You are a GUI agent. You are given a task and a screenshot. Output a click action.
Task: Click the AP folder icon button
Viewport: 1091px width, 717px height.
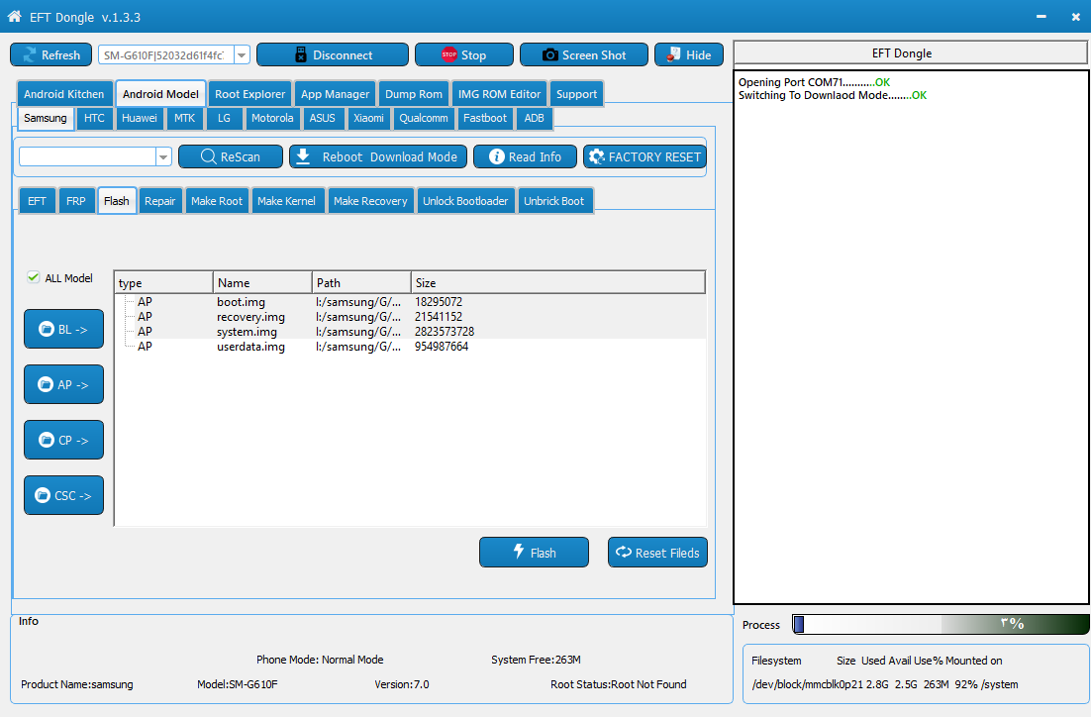click(46, 384)
